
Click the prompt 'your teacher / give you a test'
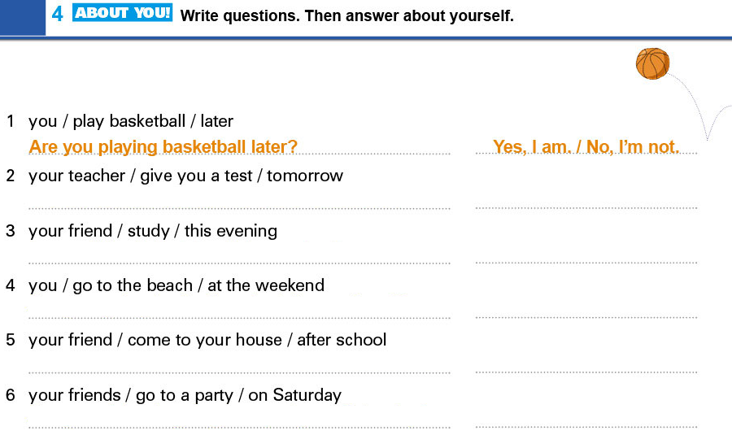(140, 176)
